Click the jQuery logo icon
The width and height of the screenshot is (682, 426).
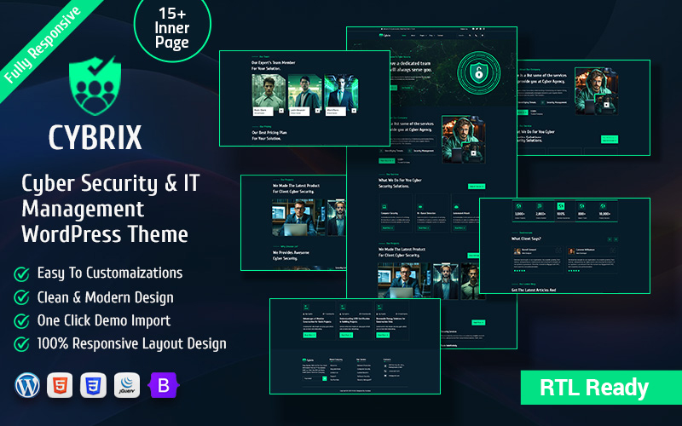tap(126, 385)
